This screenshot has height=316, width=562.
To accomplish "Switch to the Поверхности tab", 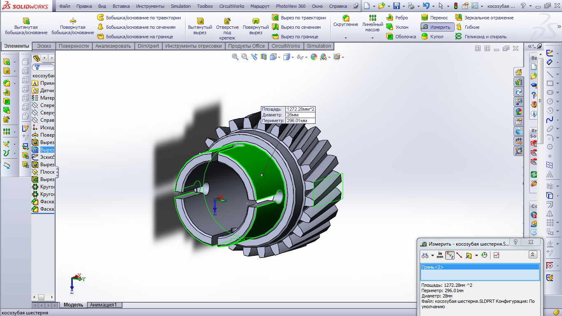I will (x=74, y=46).
